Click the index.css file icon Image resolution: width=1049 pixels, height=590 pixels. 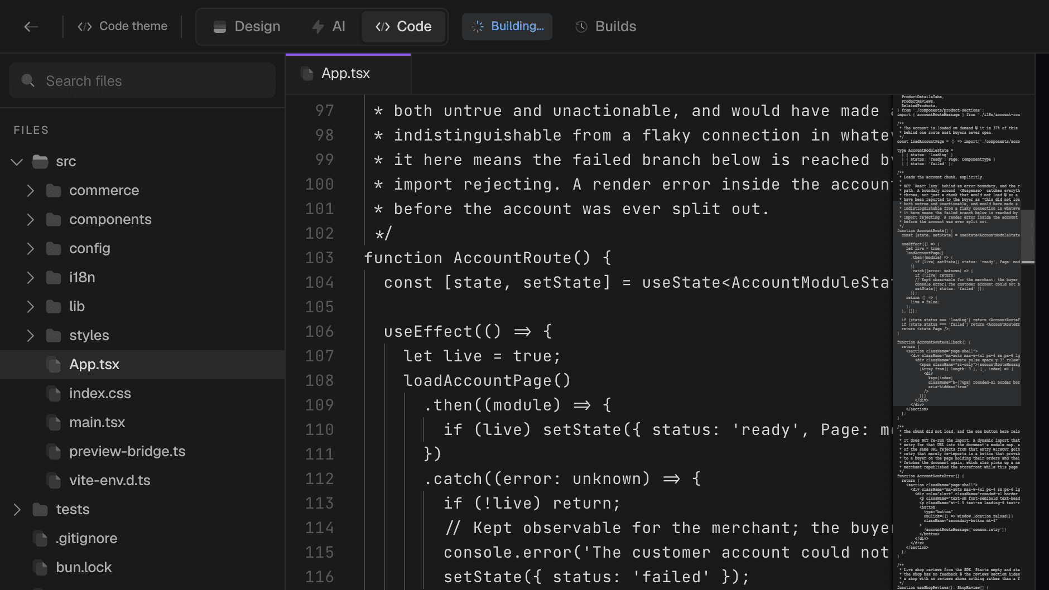tap(54, 394)
